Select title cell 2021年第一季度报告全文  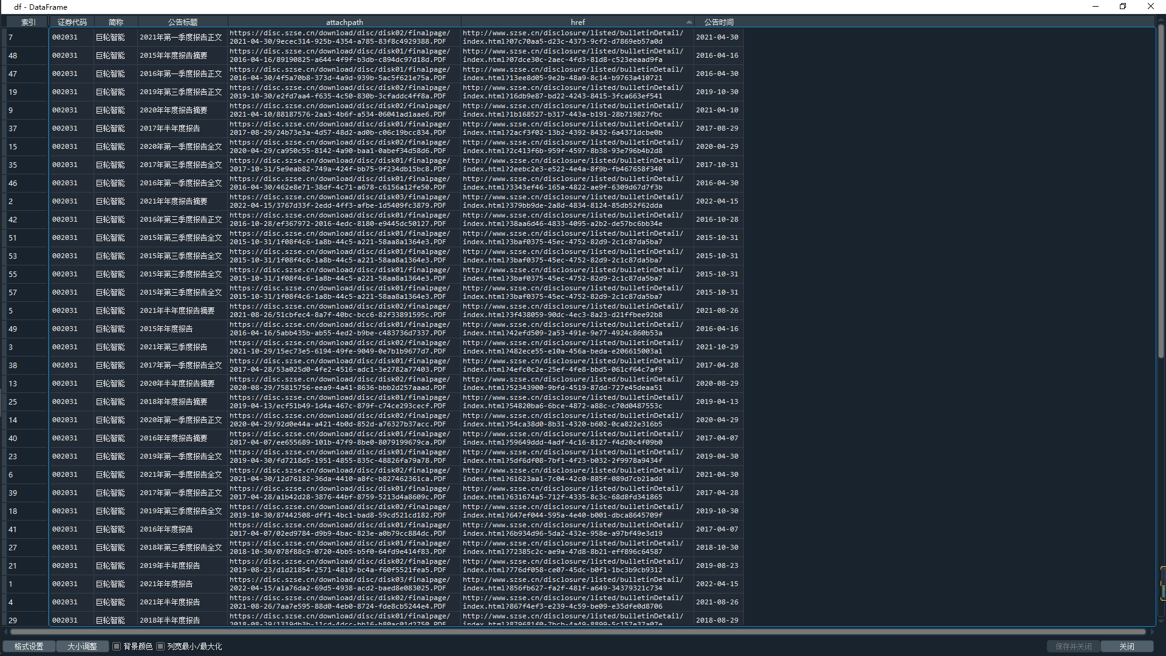point(182,474)
